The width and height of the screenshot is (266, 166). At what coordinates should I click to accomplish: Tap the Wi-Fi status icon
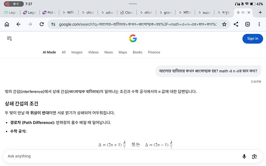247,4
